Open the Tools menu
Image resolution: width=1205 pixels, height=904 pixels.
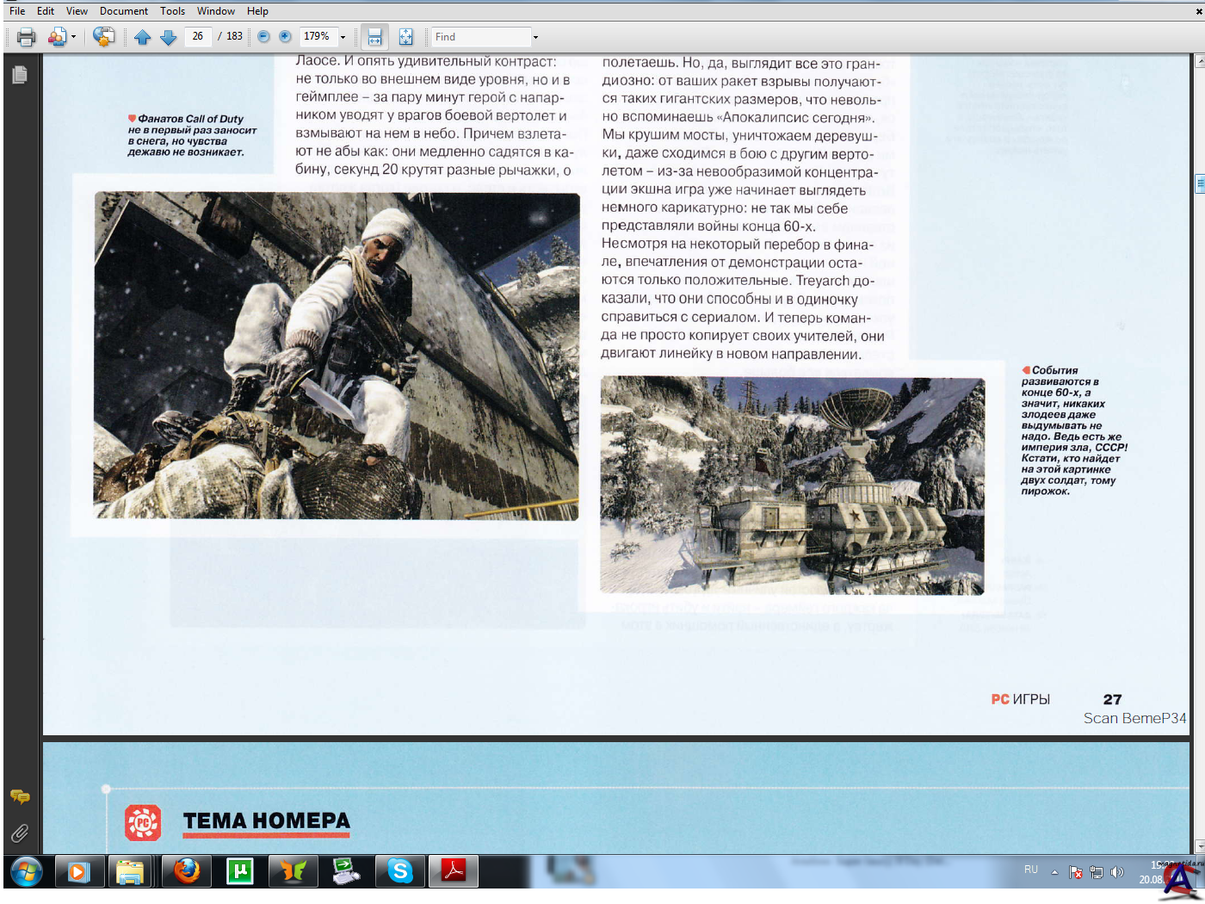tap(172, 11)
